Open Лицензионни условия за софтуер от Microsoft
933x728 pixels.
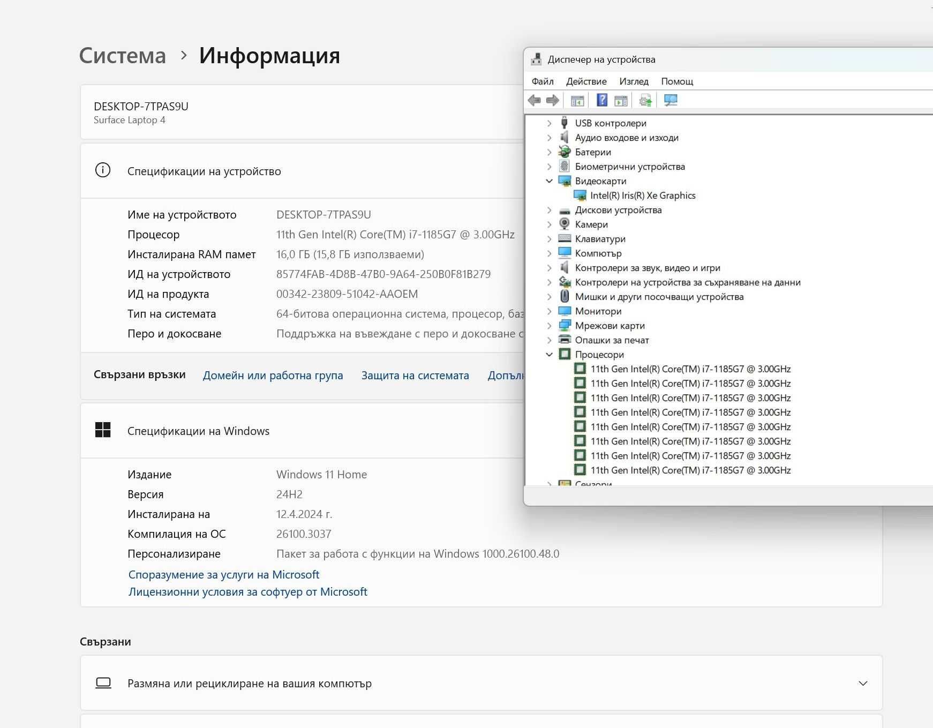247,592
